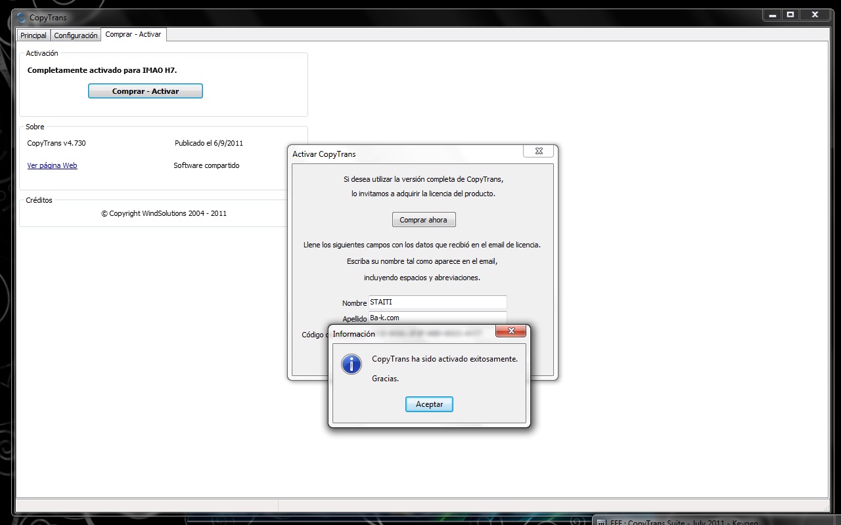Switch to the Principal tab
The image size is (841, 525).
click(x=34, y=35)
